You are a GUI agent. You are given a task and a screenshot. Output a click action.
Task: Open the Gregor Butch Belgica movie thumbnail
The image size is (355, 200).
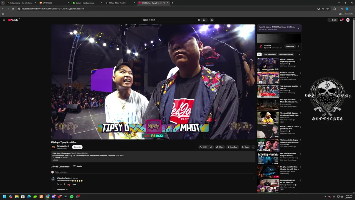268,145
